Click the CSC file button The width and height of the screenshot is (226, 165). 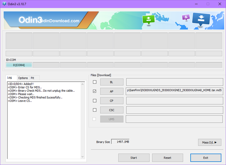click(112, 110)
